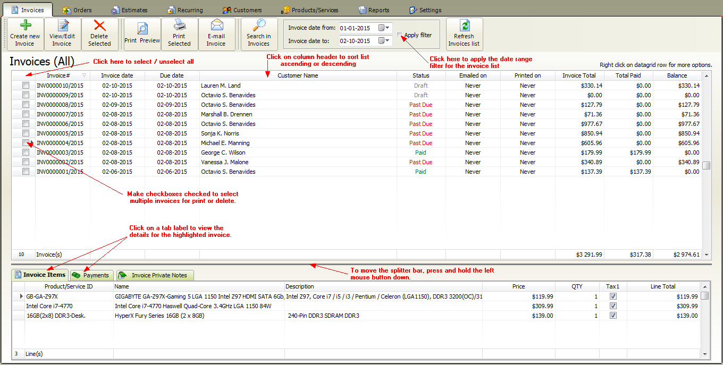
Task: Click the Settings tab icon
Action: [413, 10]
